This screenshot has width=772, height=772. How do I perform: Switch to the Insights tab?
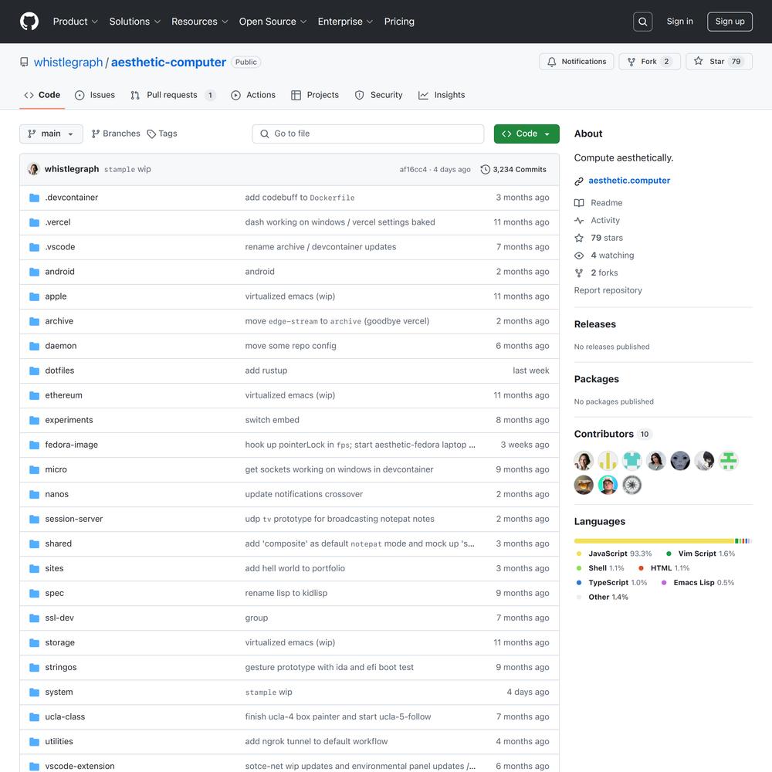click(x=442, y=95)
